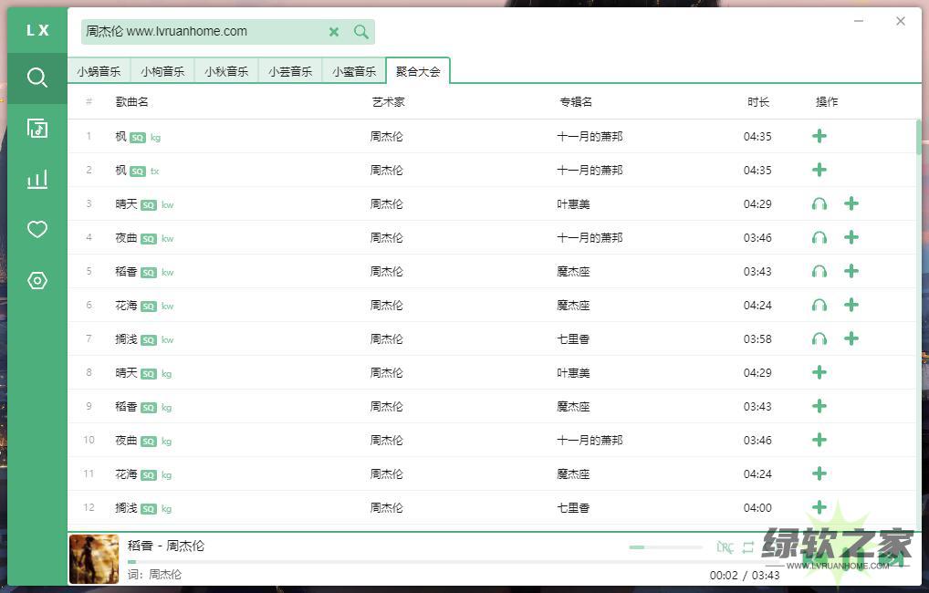This screenshot has width=929, height=593.
Task: Select the 小蜜音乐 source tab
Action: (x=354, y=71)
